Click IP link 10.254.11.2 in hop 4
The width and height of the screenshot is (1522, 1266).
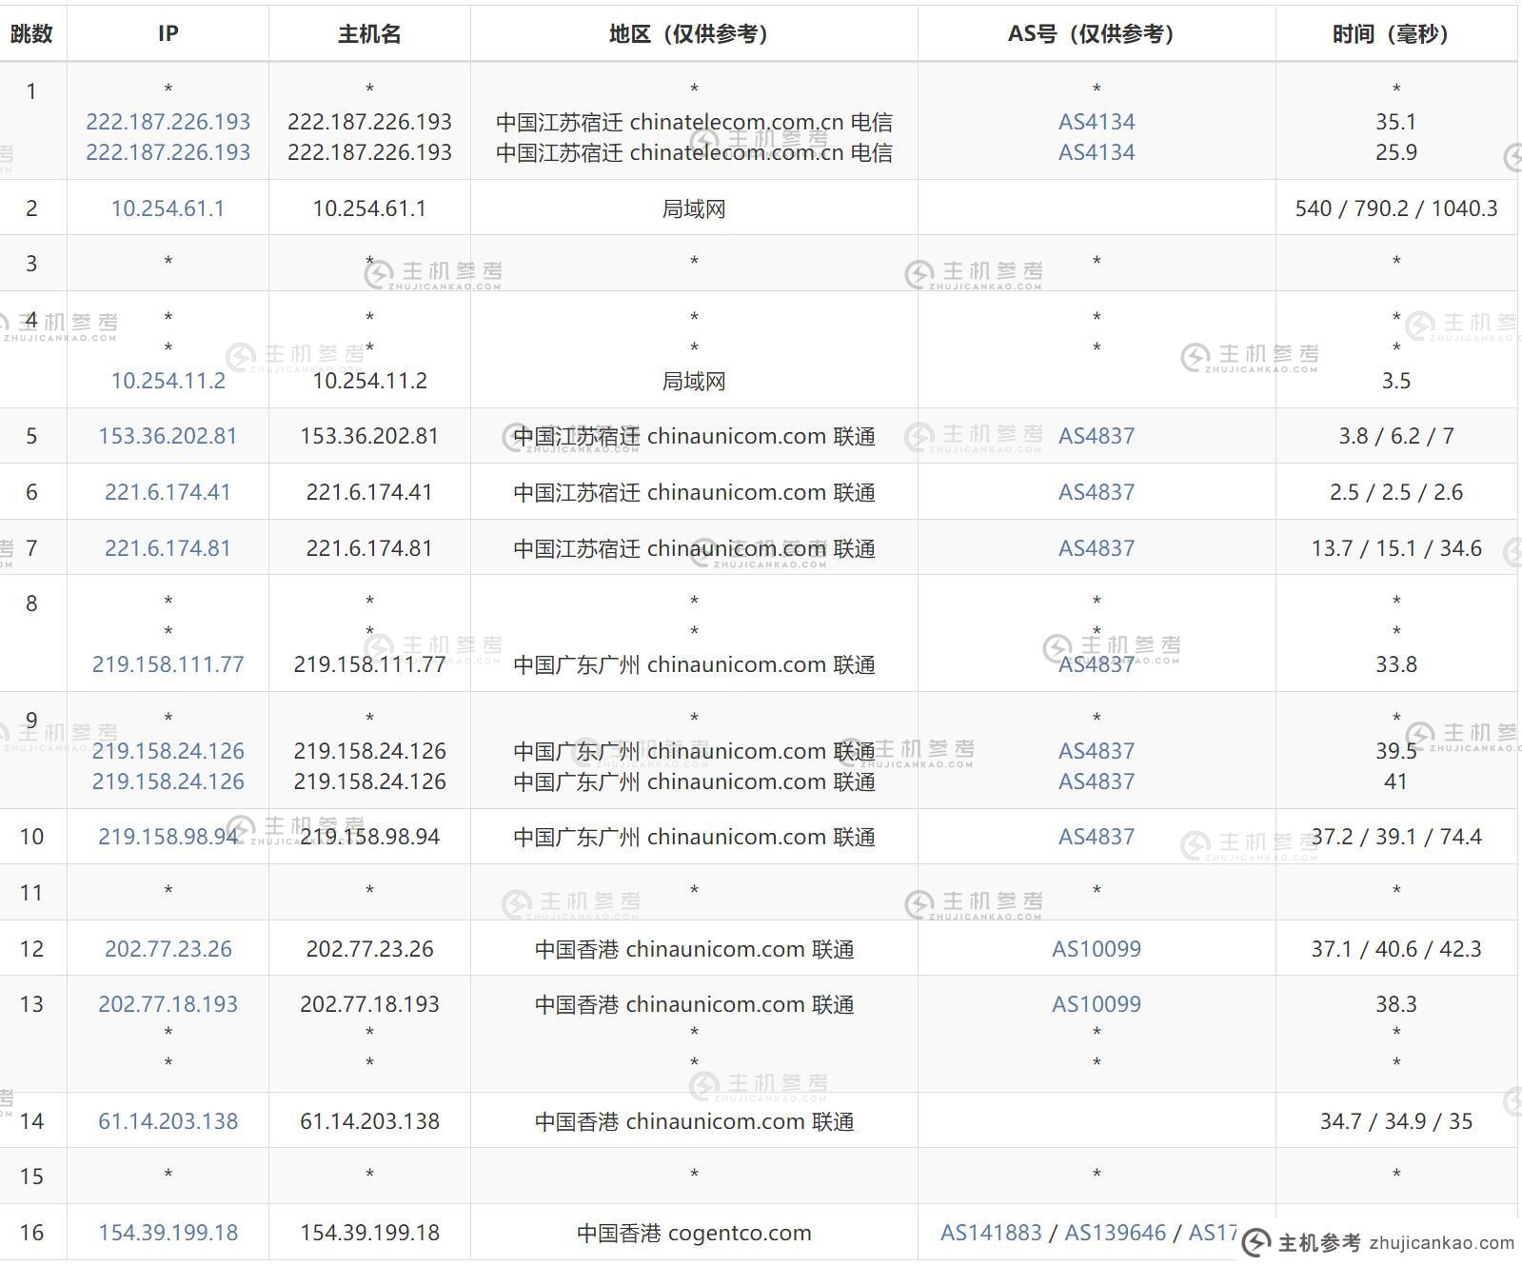(168, 381)
